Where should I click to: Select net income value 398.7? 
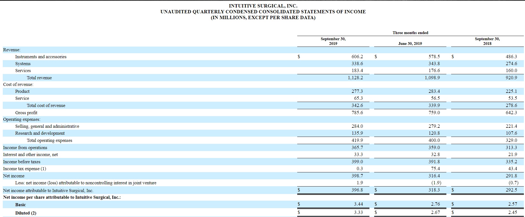(357, 176)
